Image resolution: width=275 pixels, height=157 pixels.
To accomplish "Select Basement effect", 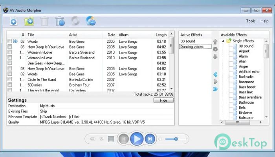I will tap(246, 82).
